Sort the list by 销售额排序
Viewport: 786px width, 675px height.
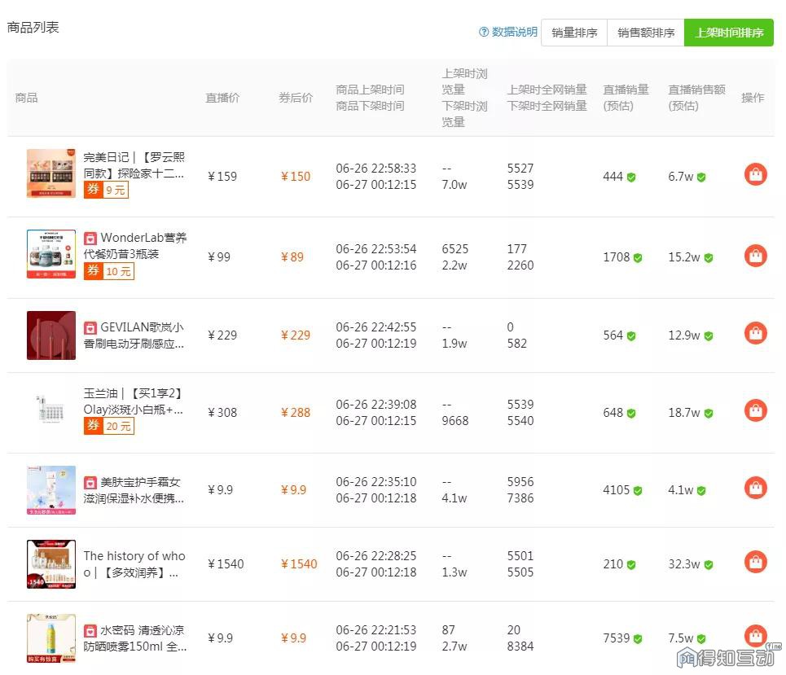(646, 33)
